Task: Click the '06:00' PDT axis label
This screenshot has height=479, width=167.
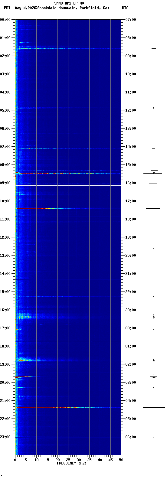Action: point(5,129)
